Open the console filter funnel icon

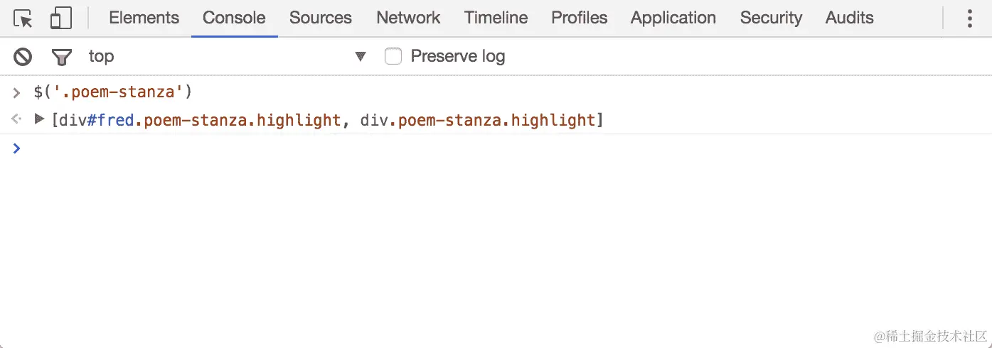coord(62,57)
